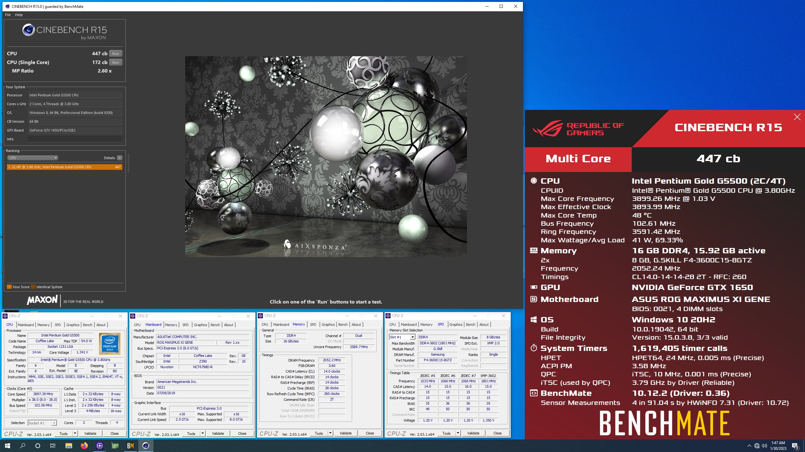Screen dimensions: 805x452
Task: Select the DRAM Frequency 2052.2 MHz field
Action: click(332, 360)
